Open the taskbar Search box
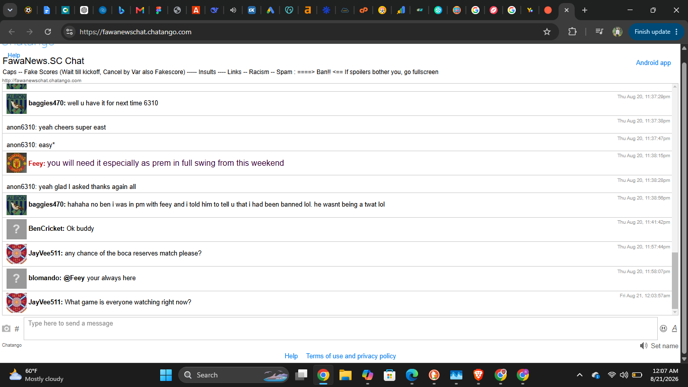688x387 pixels. tap(234, 375)
